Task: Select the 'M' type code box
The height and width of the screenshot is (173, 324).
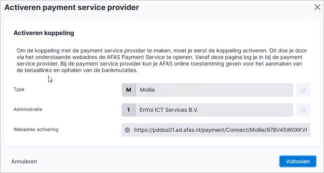Action: tap(128, 90)
